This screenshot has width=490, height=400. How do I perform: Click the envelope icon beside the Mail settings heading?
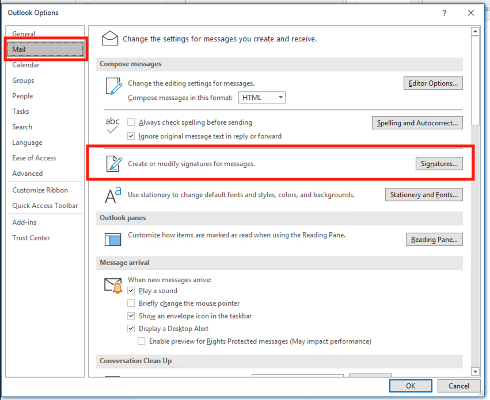coord(109,38)
